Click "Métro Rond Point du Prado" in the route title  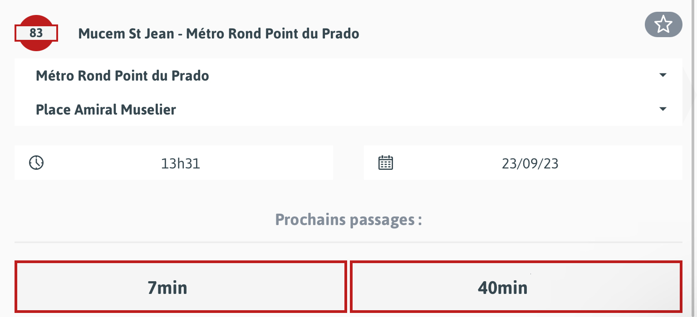pyautogui.click(x=273, y=34)
